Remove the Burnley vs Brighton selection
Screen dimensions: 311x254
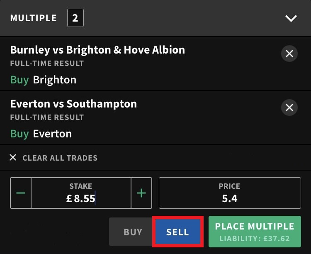pos(289,54)
